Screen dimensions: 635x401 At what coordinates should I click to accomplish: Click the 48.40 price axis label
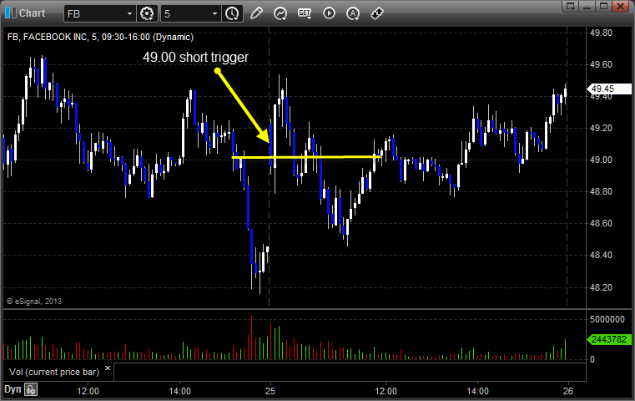coord(601,255)
